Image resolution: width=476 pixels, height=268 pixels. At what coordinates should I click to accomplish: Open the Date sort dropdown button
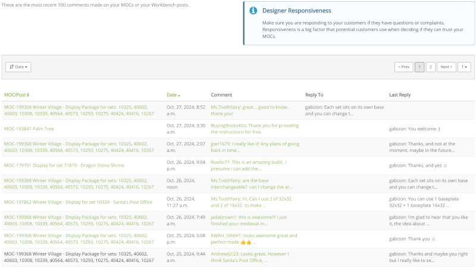(x=18, y=67)
